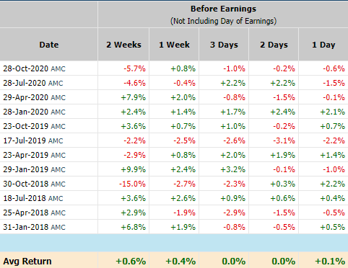Viewport: 348px width, 268px height.
Task: Select the 1 Week column header
Action: [x=174, y=45]
